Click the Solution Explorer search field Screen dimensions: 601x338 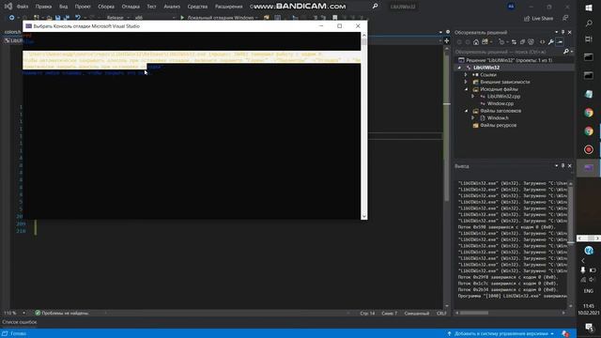click(508, 52)
